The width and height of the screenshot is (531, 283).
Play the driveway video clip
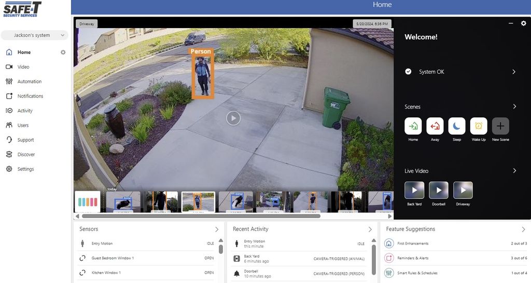(x=233, y=118)
